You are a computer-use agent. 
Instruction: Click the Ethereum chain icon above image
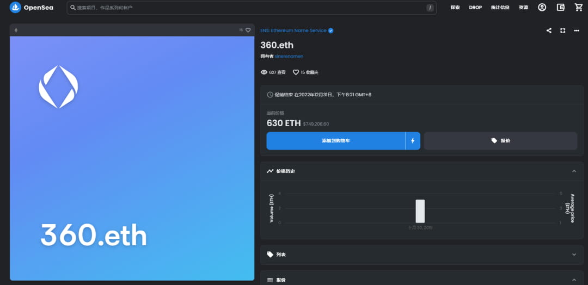pos(16,30)
